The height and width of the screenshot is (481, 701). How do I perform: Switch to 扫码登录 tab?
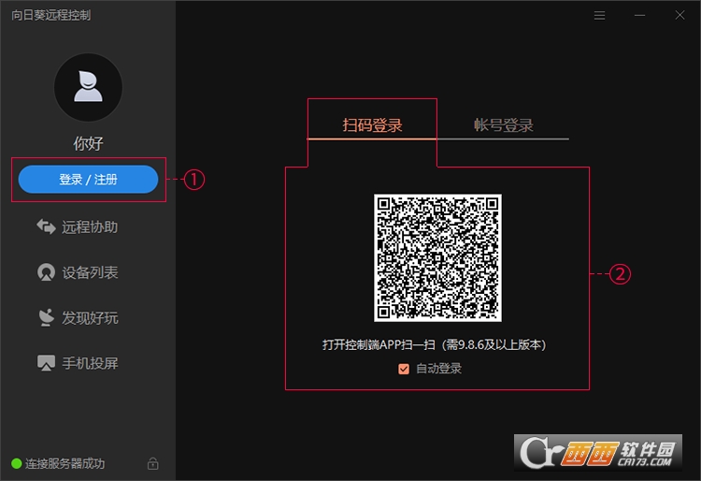click(x=372, y=124)
